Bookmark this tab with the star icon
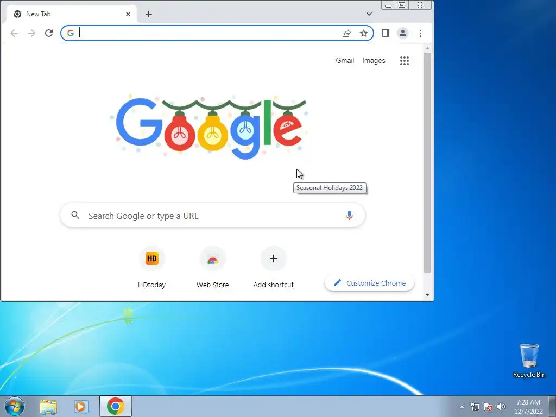Screen dimensions: 556x417 point(364,33)
